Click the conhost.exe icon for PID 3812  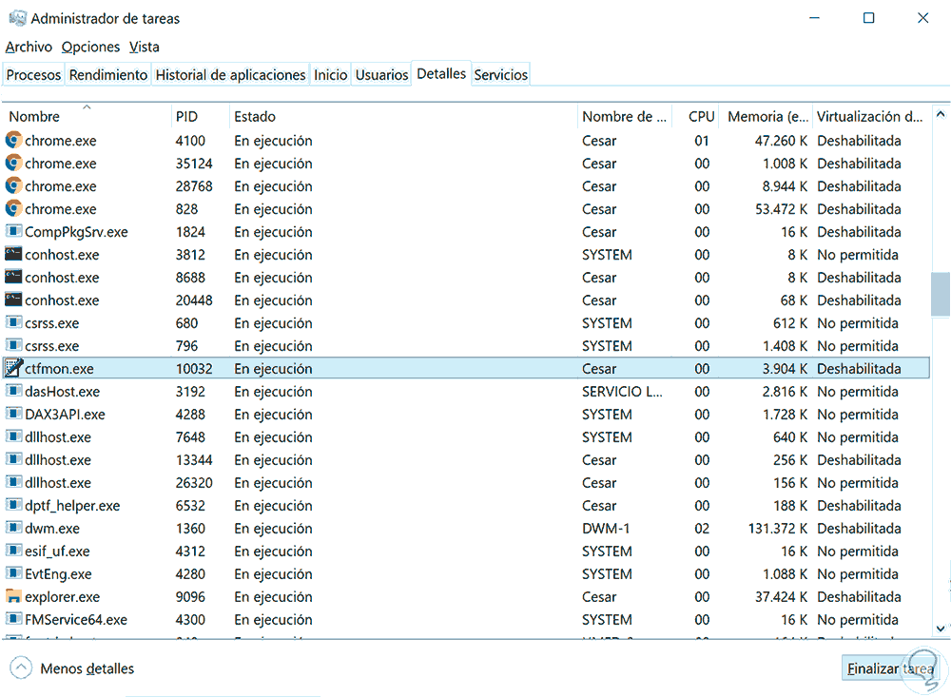[x=13, y=255]
